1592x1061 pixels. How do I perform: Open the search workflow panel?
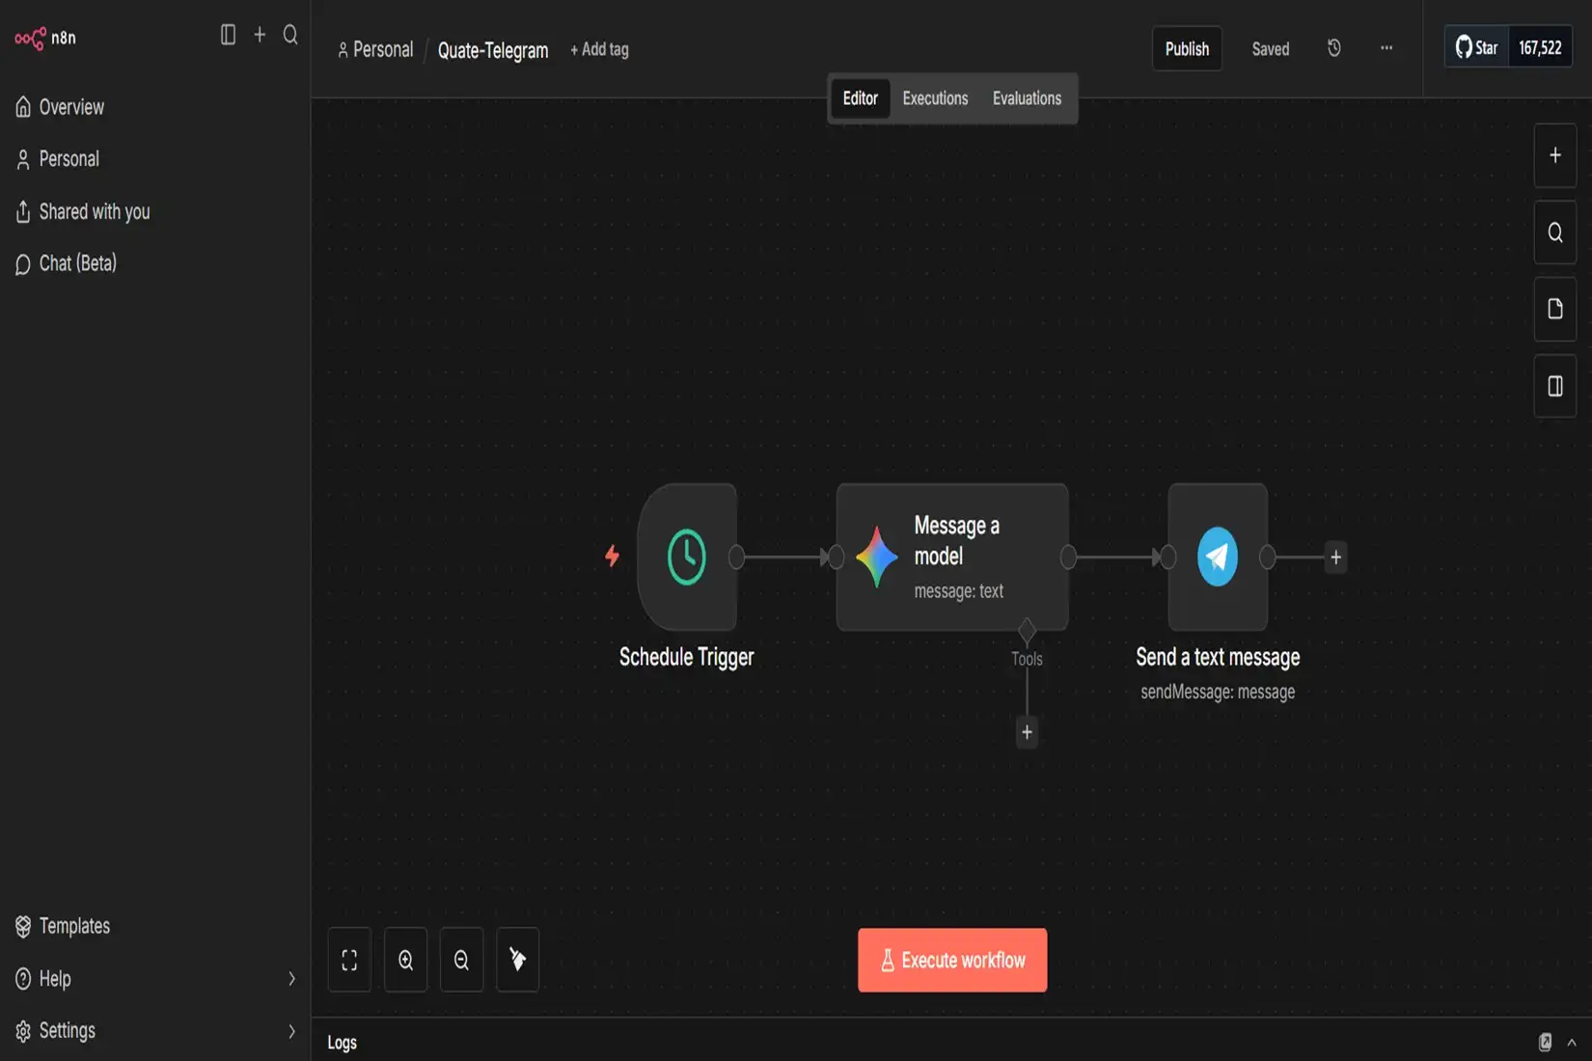tap(1554, 231)
